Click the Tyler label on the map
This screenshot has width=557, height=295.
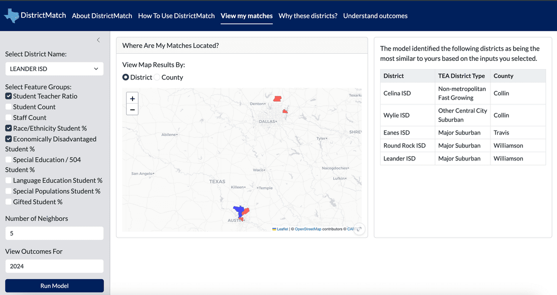coord(321,138)
